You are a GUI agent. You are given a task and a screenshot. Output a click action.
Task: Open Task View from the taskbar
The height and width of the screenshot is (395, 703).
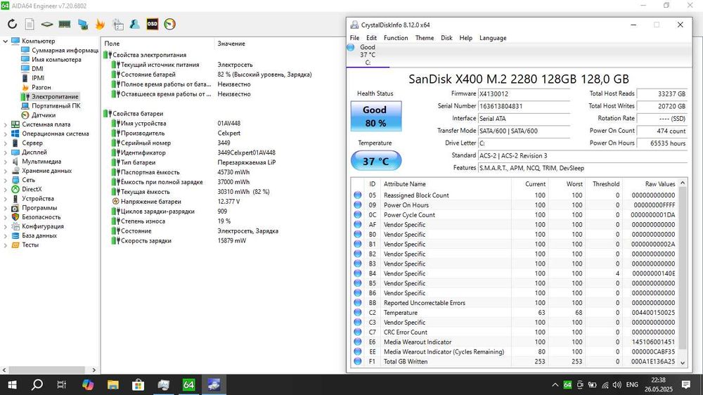tap(61, 384)
